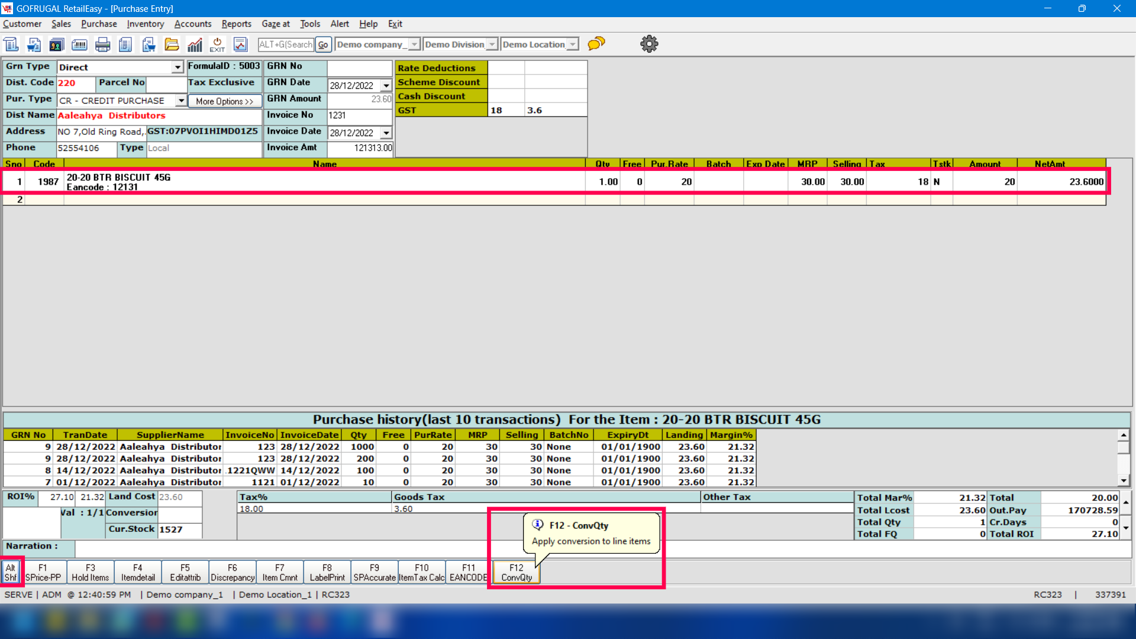Image resolution: width=1136 pixels, height=639 pixels.
Task: Expand the Grn Type dropdown
Action: (177, 67)
